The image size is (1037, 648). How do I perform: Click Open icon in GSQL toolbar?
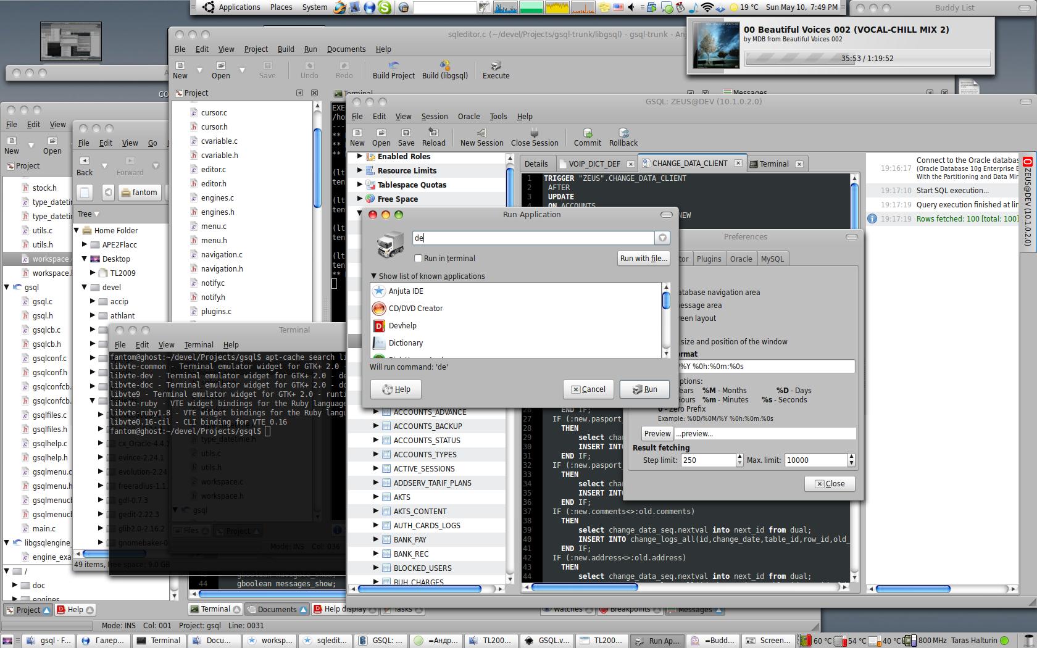coord(381,137)
